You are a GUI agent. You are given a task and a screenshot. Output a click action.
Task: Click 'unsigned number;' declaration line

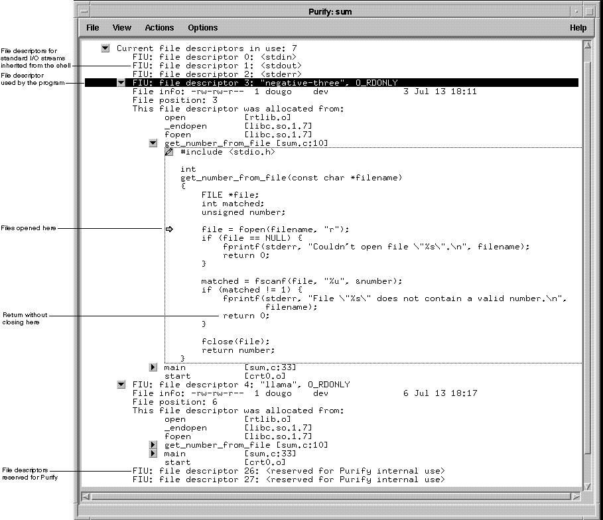point(243,212)
